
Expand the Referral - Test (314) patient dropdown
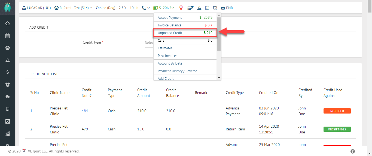coord(91,8)
